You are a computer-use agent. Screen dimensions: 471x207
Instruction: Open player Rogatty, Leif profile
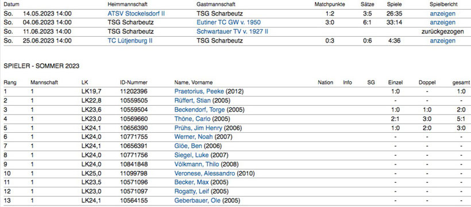coord(191,191)
